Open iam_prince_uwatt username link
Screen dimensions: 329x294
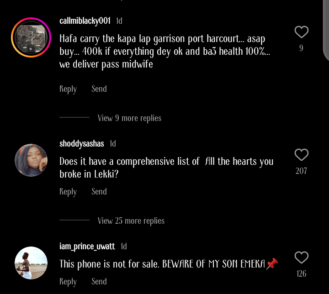click(x=87, y=247)
